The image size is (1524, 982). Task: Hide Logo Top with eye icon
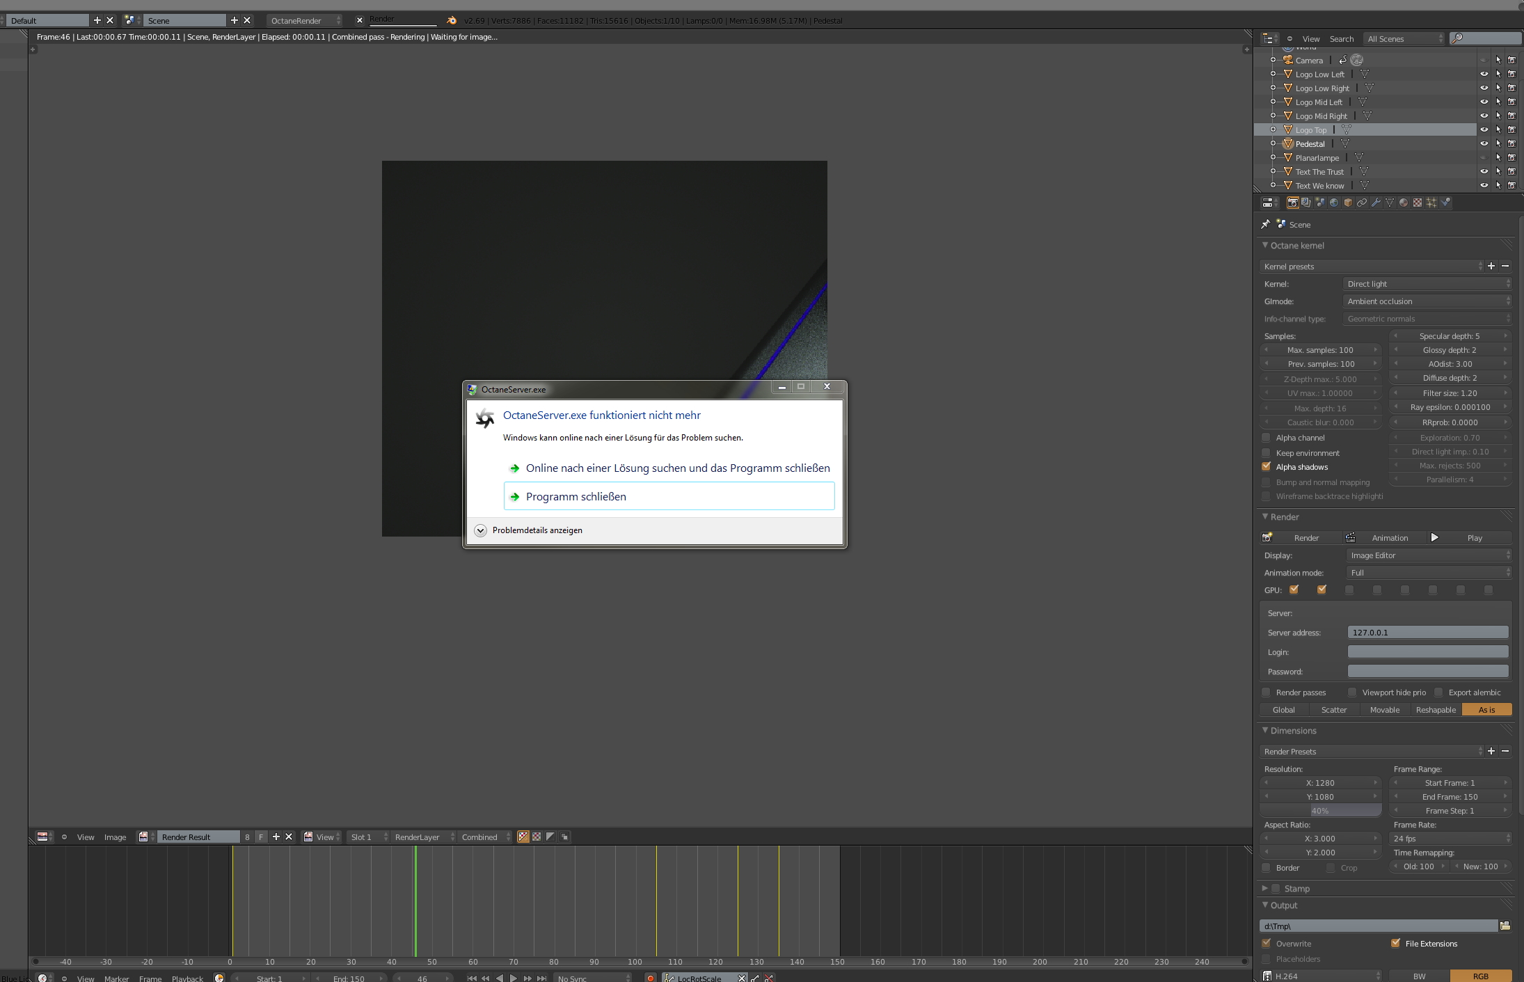tap(1484, 129)
